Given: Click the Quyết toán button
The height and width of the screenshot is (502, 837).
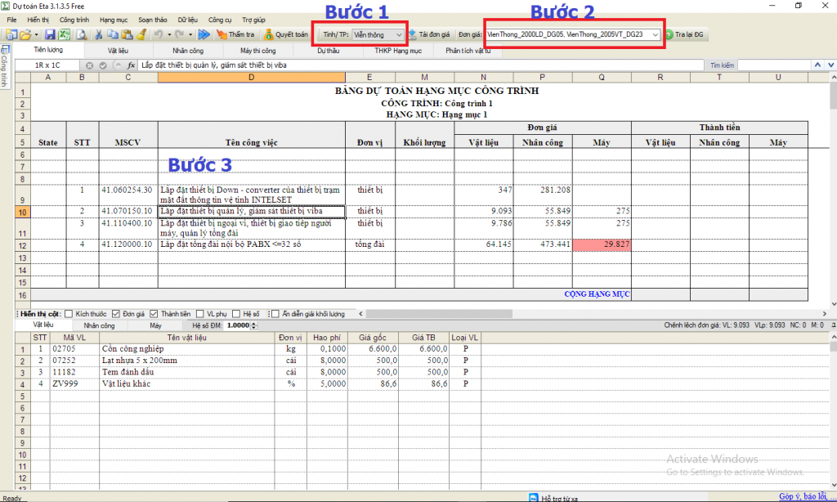Looking at the screenshot, I should 286,34.
